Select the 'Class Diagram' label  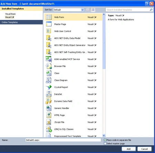click(61, 80)
